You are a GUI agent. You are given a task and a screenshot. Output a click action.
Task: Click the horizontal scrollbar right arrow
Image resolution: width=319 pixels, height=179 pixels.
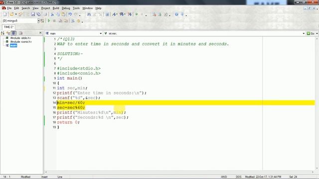313,172
